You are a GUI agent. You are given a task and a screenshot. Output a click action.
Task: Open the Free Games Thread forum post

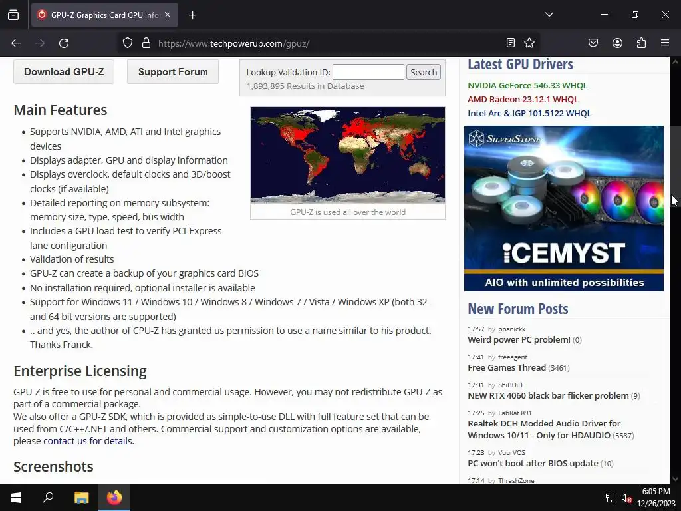point(507,367)
